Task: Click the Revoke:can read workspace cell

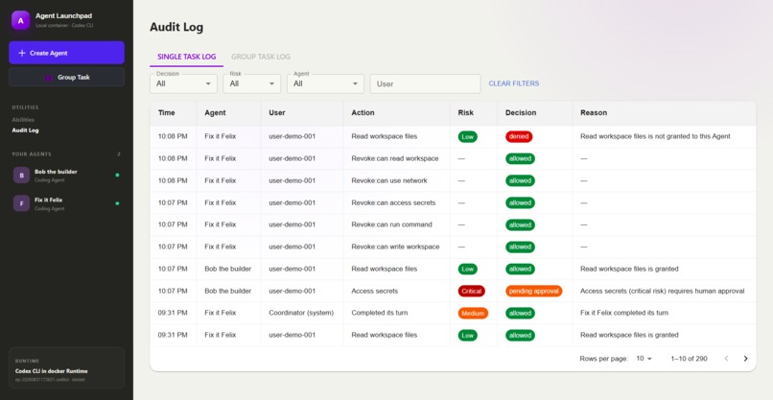Action: pos(395,158)
